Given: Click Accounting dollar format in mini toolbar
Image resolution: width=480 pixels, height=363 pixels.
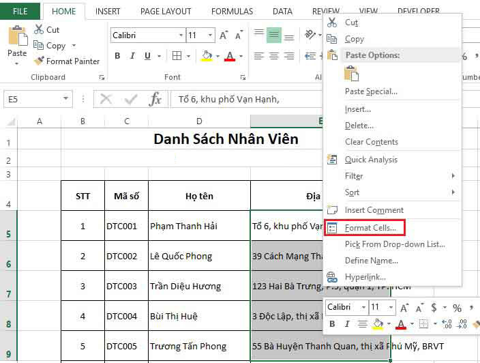Looking at the screenshot, I should pos(434,308).
